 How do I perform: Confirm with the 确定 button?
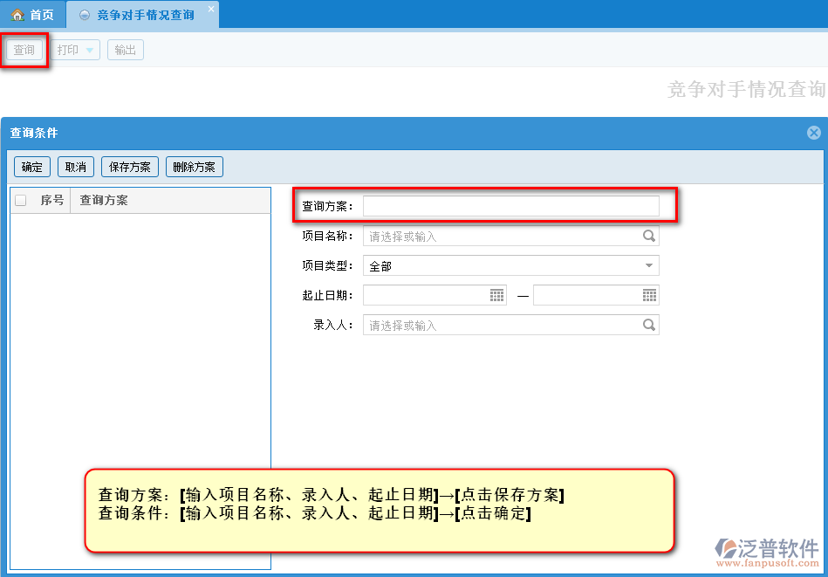(x=32, y=167)
